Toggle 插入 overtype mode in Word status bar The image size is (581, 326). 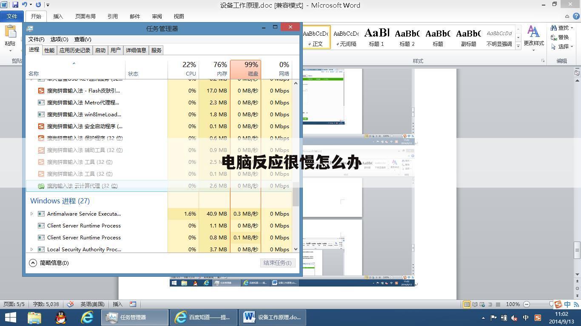117,304
